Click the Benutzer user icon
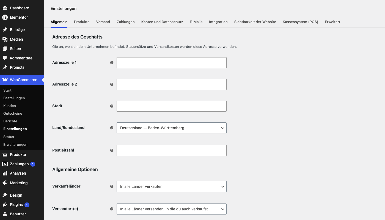The image size is (385, 220). 5,214
